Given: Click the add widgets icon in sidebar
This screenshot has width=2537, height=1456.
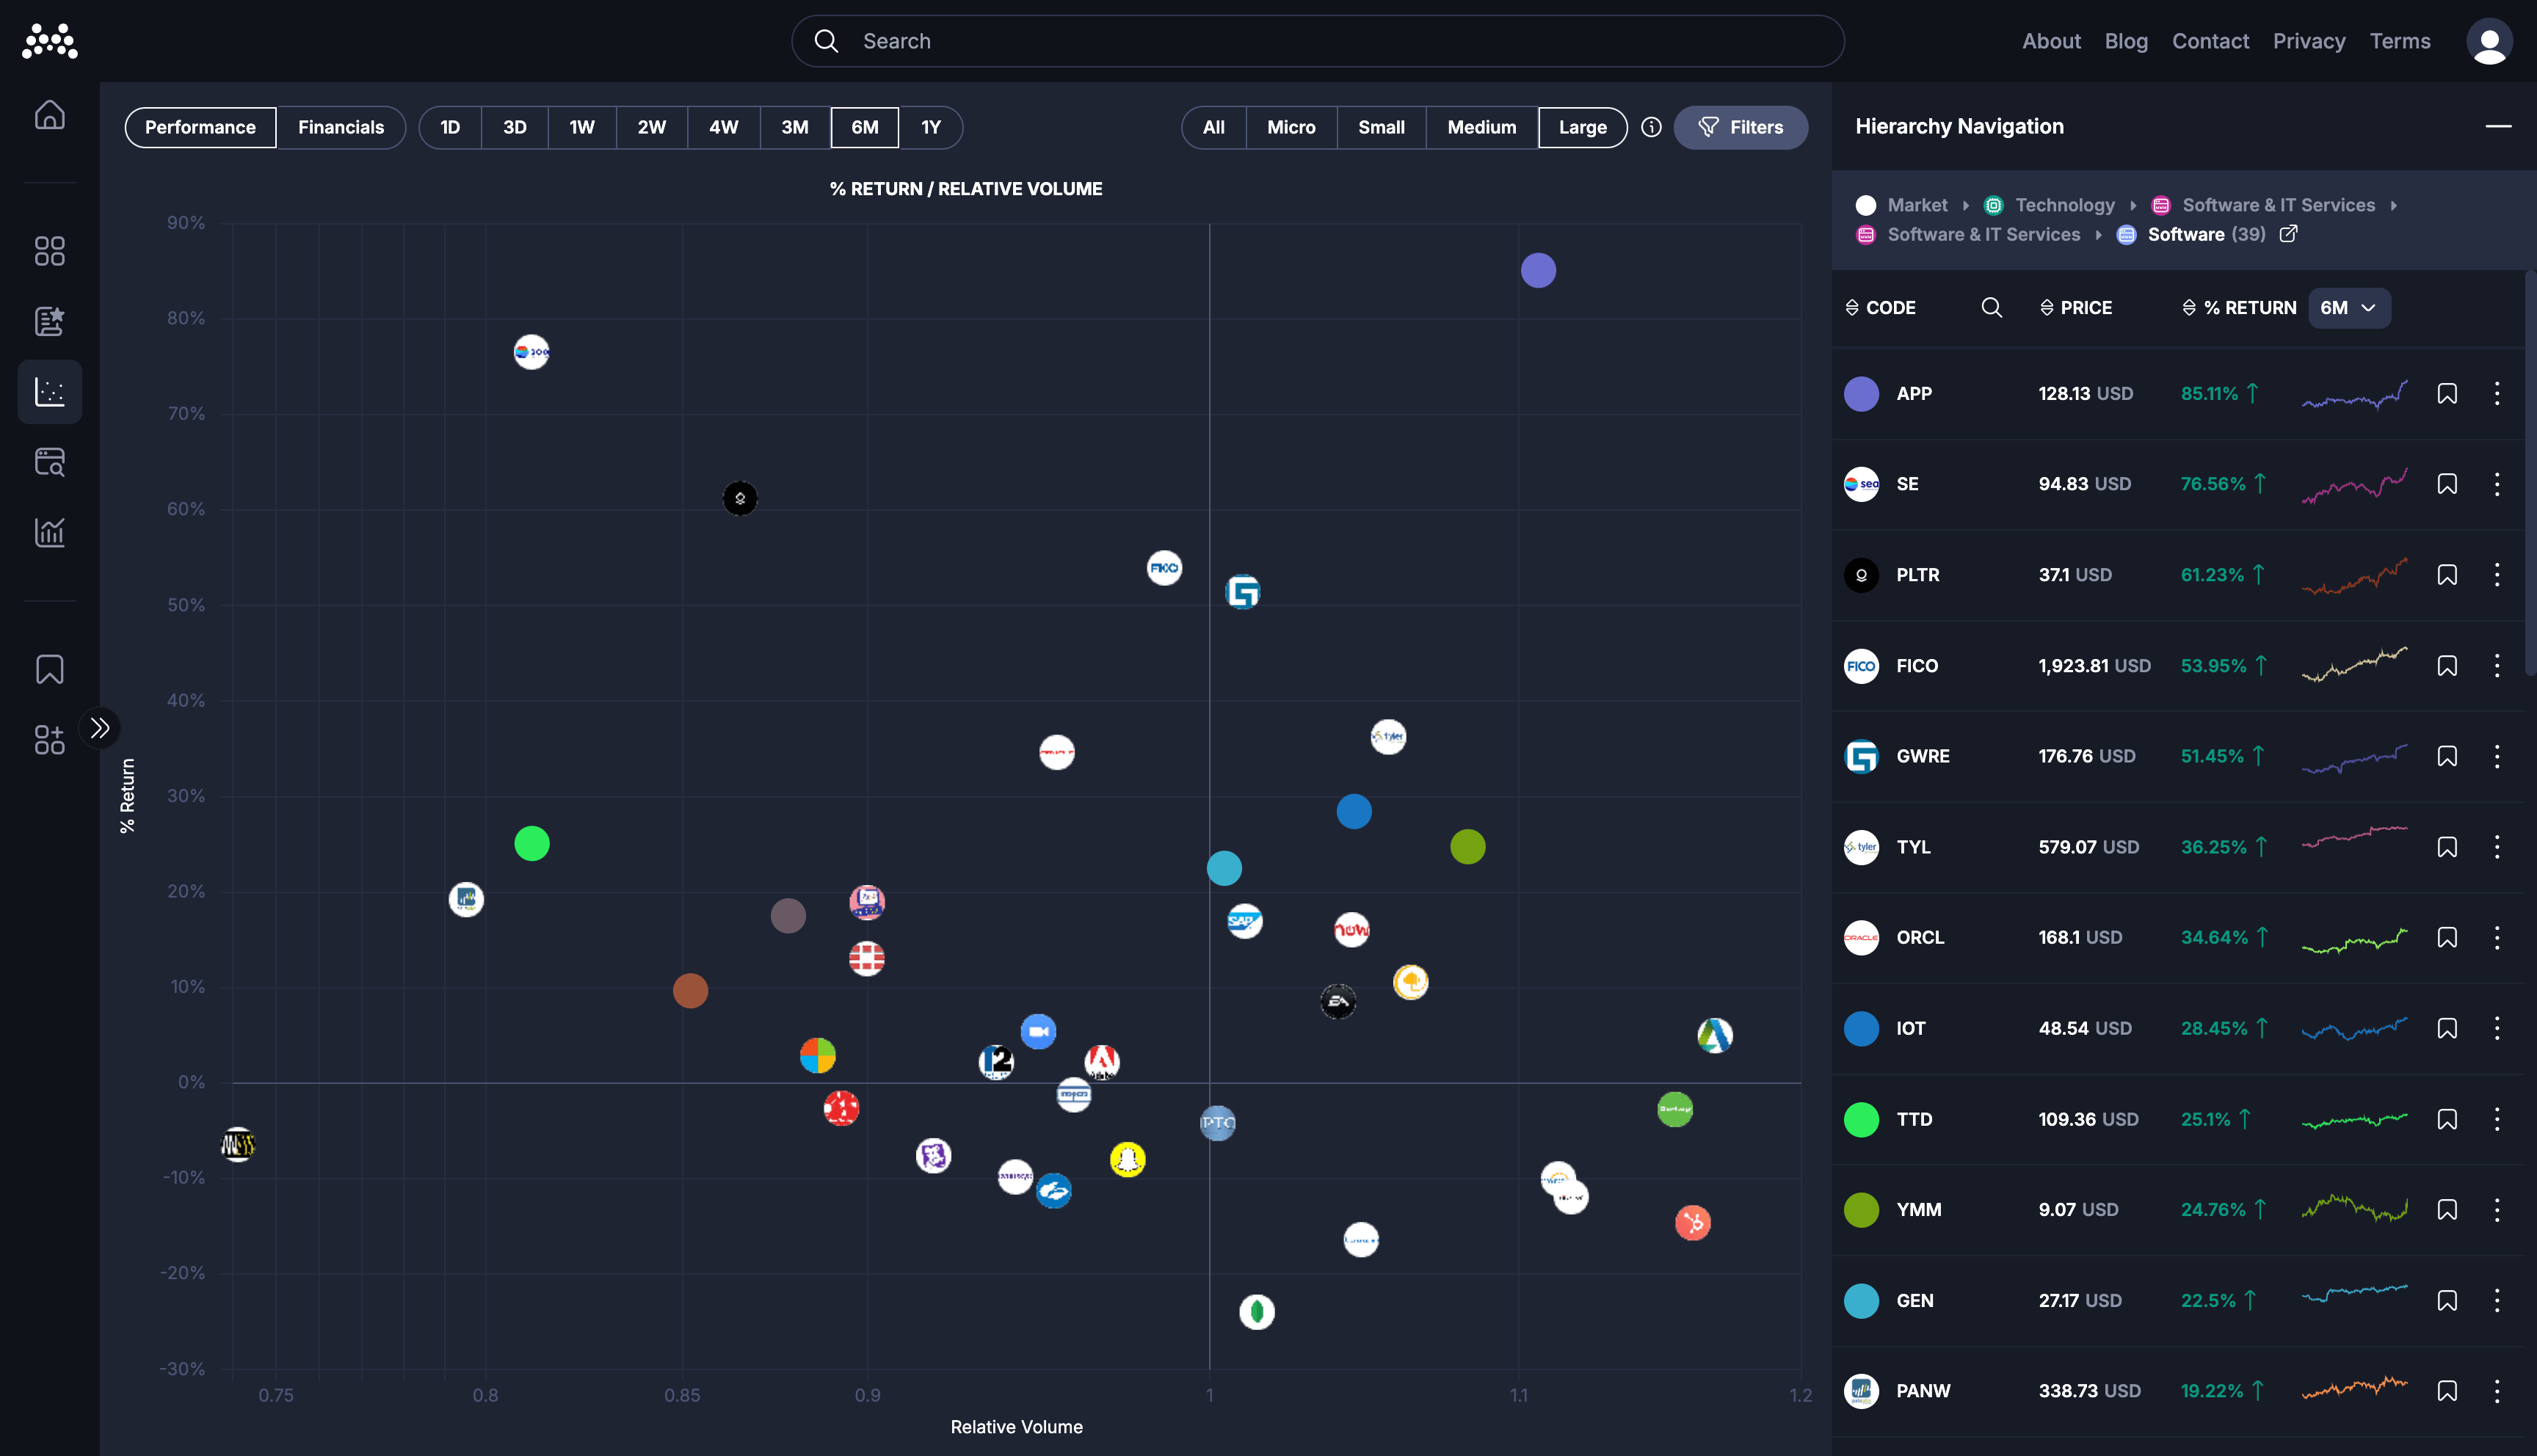Looking at the screenshot, I should coord(49,739).
